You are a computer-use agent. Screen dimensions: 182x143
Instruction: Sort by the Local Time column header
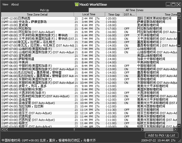89,14
